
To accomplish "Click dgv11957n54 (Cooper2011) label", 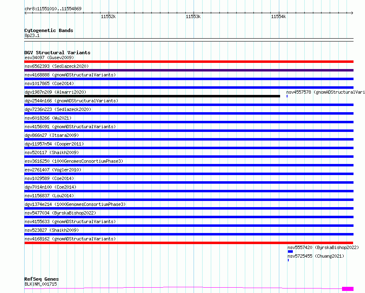I will click(54, 144).
